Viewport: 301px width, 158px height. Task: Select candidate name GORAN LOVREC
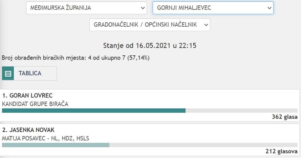(27, 96)
